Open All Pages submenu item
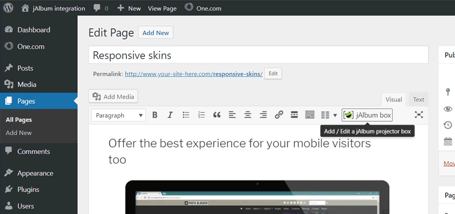This screenshot has height=214, width=455. [x=18, y=120]
